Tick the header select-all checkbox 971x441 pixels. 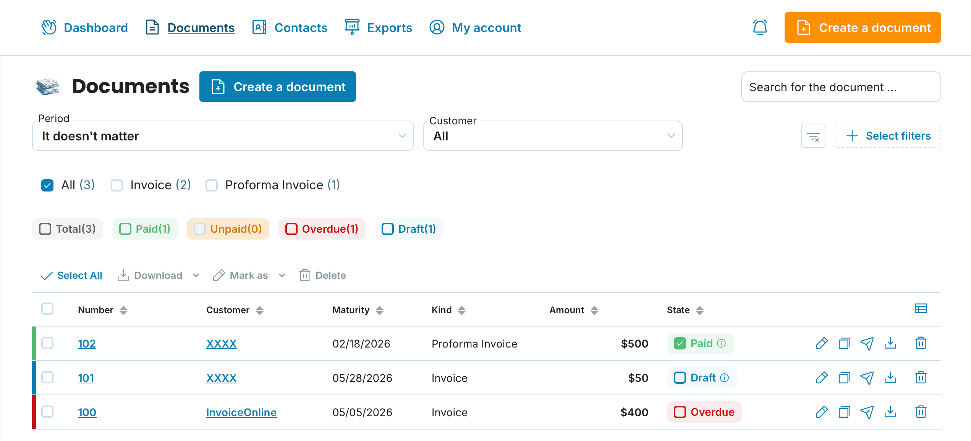pos(47,308)
